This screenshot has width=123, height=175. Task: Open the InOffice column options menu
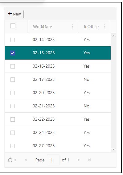(x=105, y=27)
